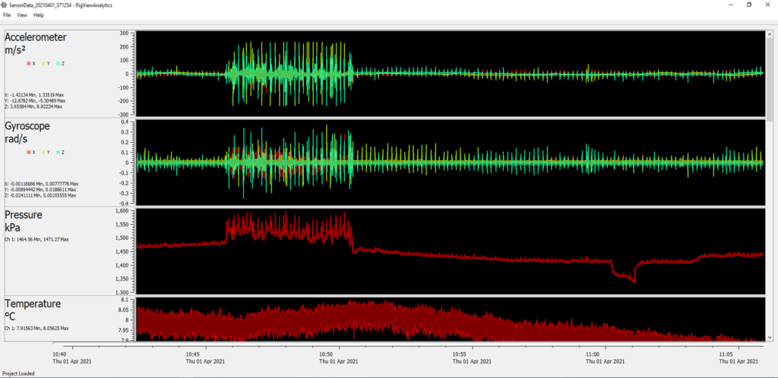Click the 8.1 tick on Temperature axis
The height and width of the screenshot is (378, 778).
(125, 301)
